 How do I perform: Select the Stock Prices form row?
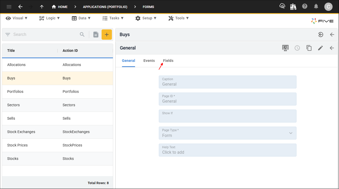coord(57,145)
